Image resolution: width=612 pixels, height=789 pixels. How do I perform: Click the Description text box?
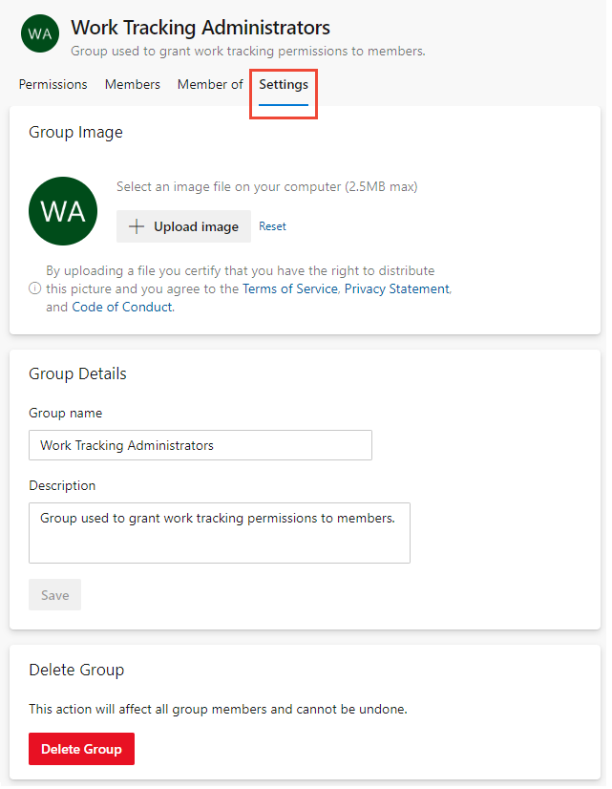219,533
